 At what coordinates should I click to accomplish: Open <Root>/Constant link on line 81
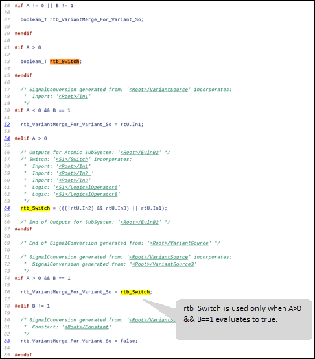point(87,327)
